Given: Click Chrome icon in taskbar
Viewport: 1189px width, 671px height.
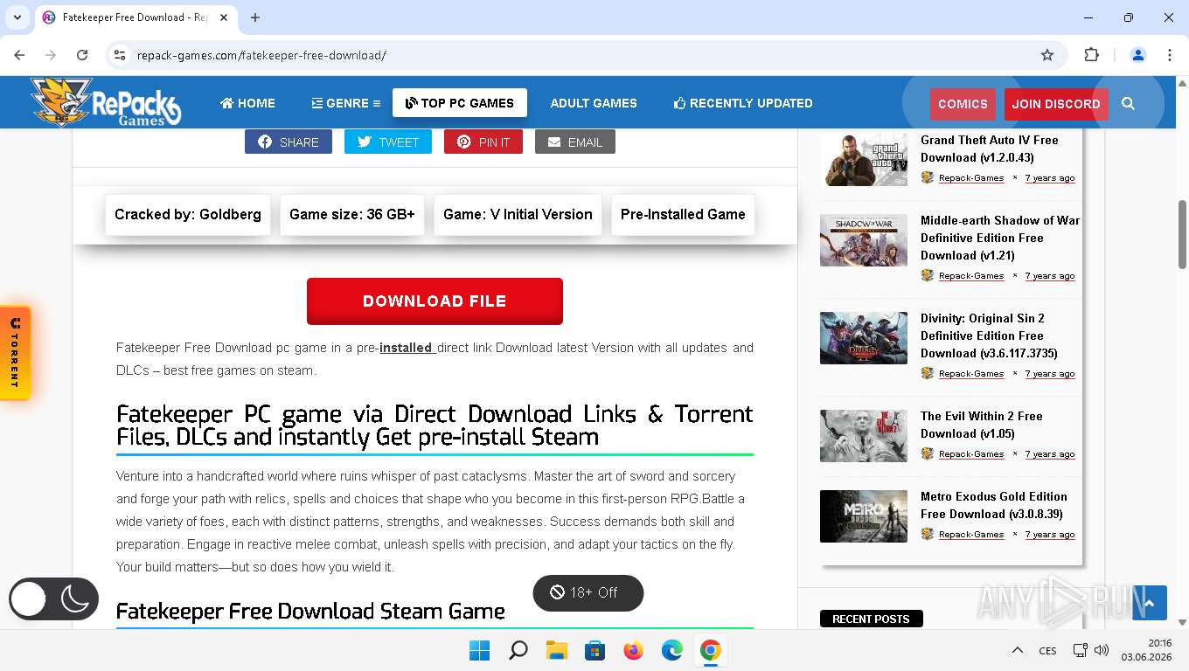Looking at the screenshot, I should coord(711,650).
